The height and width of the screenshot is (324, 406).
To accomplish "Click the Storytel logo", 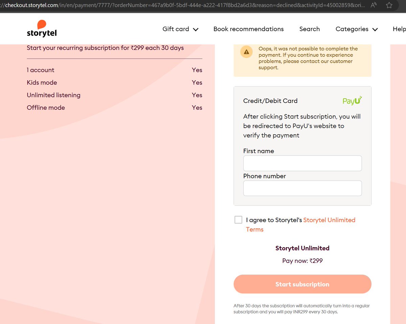I will pos(42,28).
